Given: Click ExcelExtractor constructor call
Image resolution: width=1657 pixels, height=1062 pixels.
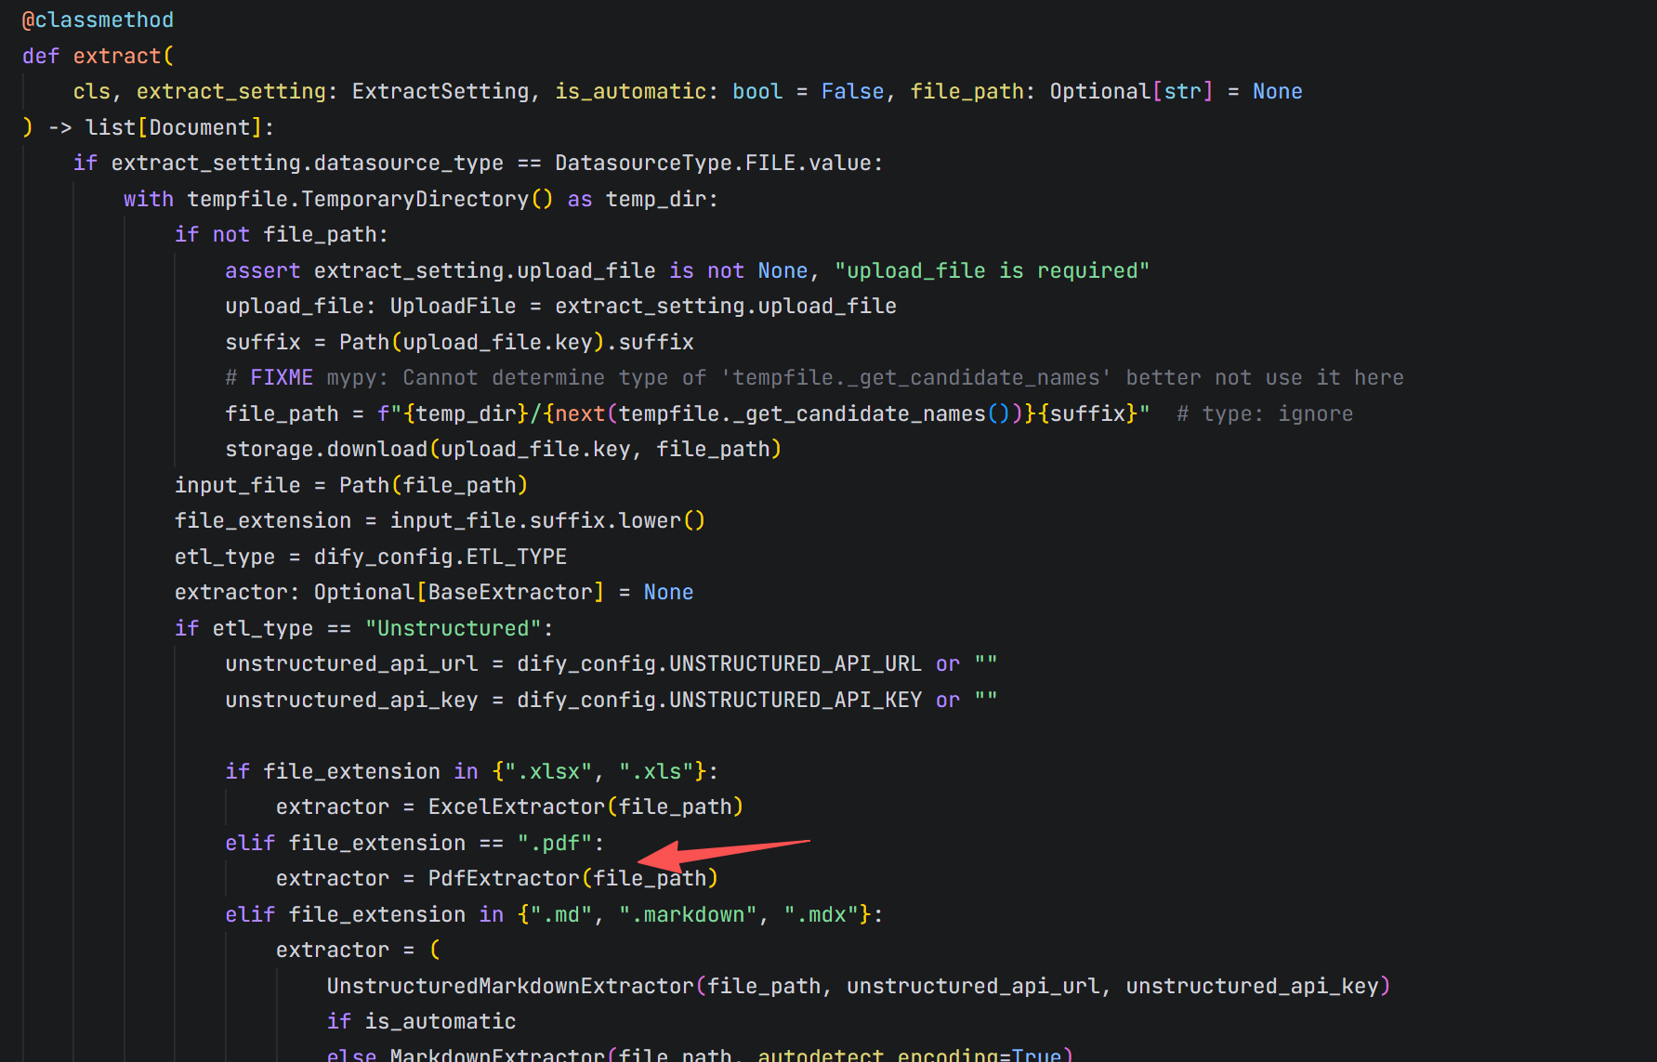Looking at the screenshot, I should [x=585, y=806].
